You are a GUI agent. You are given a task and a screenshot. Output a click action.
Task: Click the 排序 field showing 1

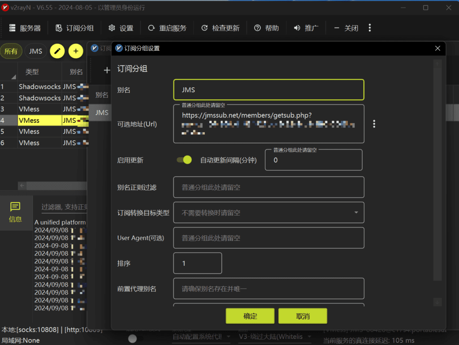(x=198, y=263)
